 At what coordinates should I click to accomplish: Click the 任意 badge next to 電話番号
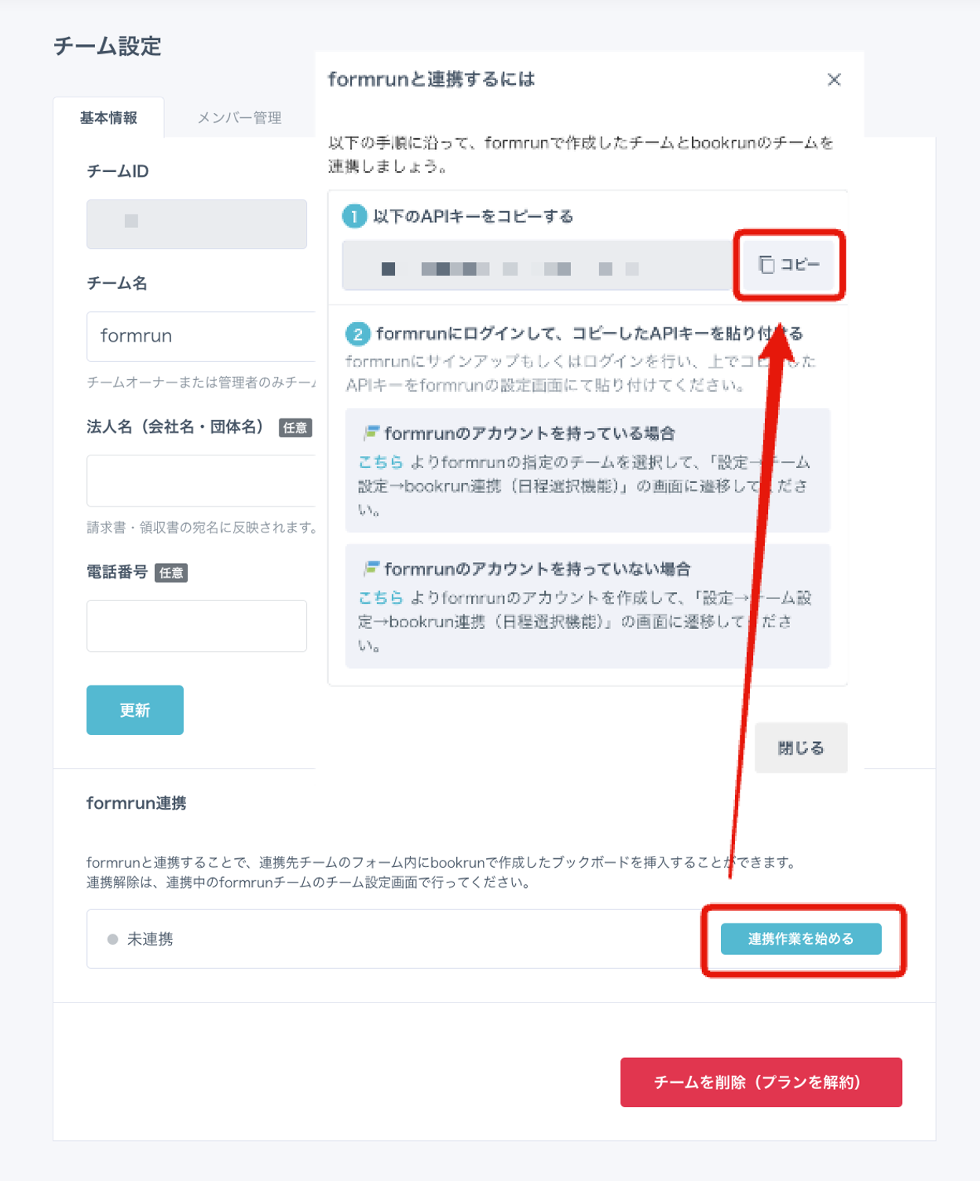point(171,572)
